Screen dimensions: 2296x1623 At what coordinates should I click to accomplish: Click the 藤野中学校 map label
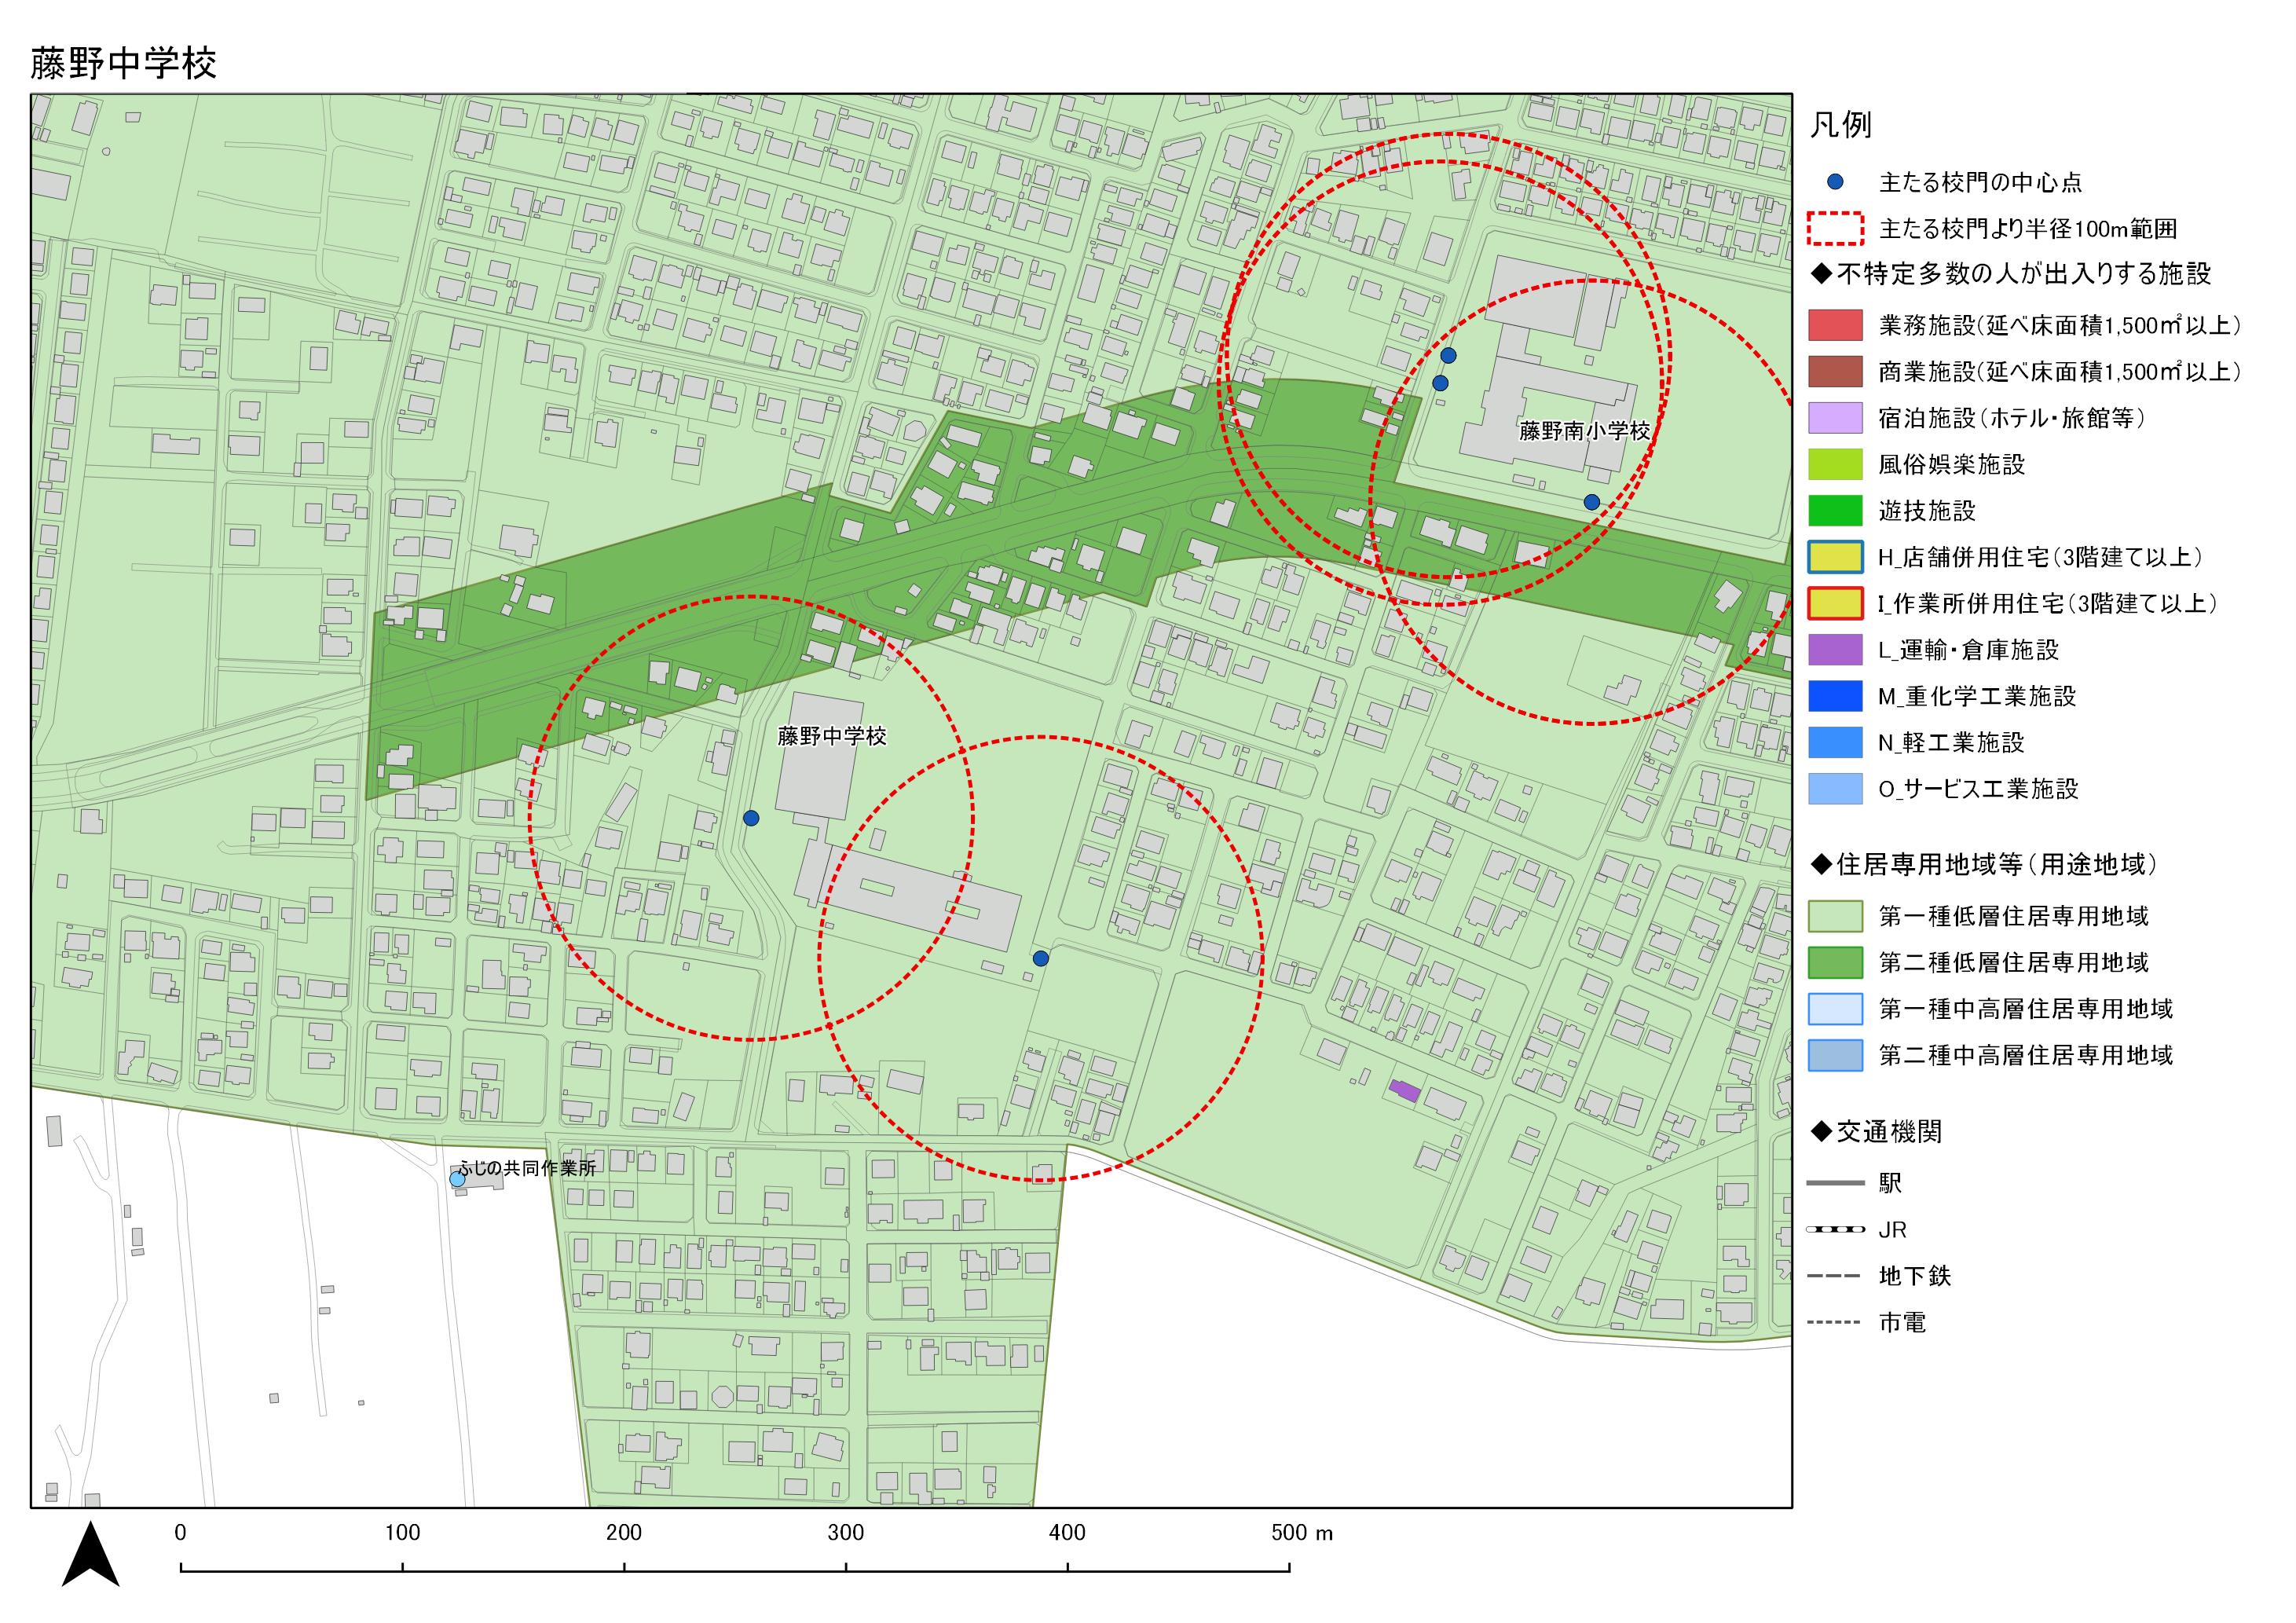point(832,736)
